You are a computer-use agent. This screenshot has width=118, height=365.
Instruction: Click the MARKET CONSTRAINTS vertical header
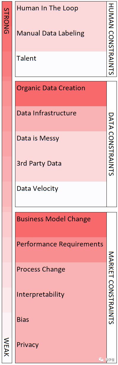coord(111,288)
